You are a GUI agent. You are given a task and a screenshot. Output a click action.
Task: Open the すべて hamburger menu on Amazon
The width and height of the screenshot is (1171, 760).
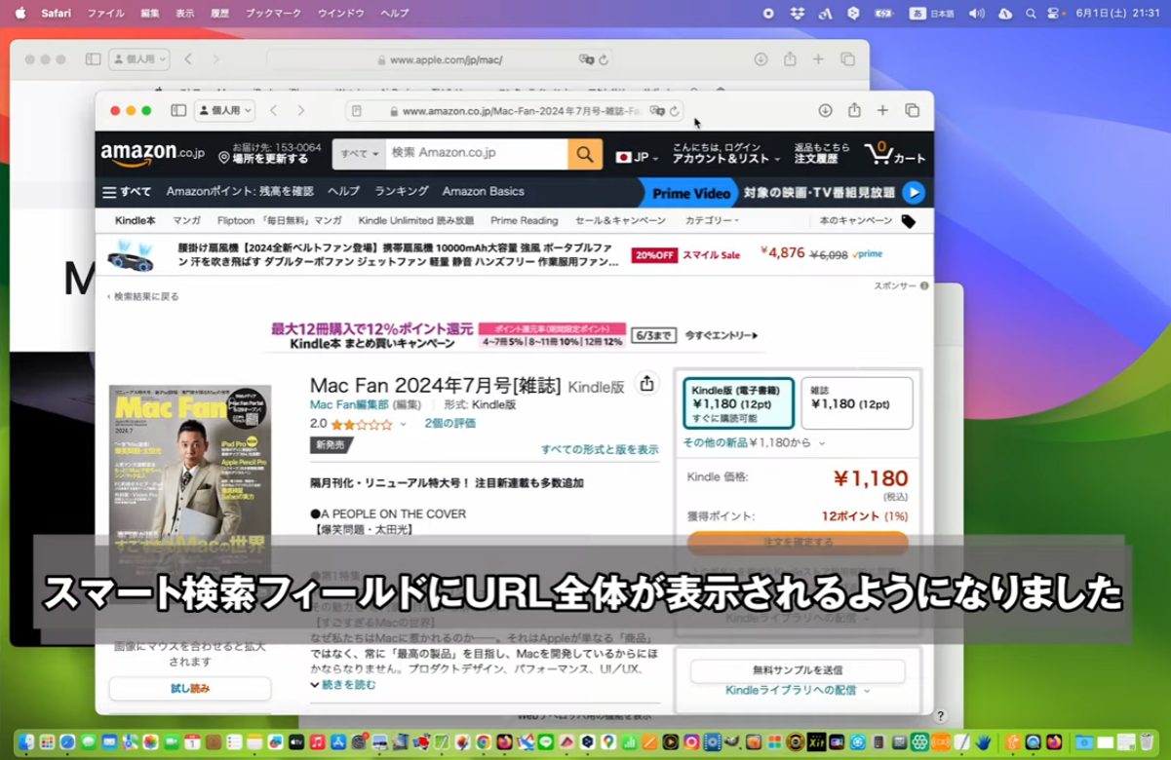[x=127, y=192]
